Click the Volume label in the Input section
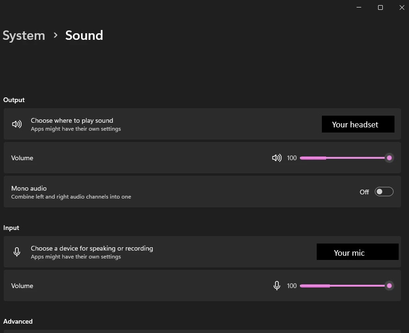 [22, 286]
